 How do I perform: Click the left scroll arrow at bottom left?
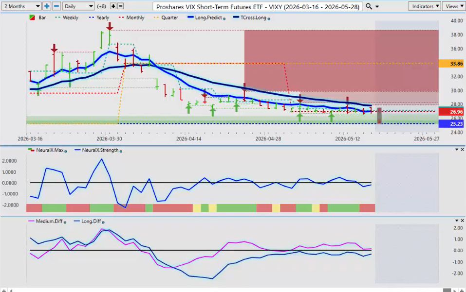[x=11, y=291]
